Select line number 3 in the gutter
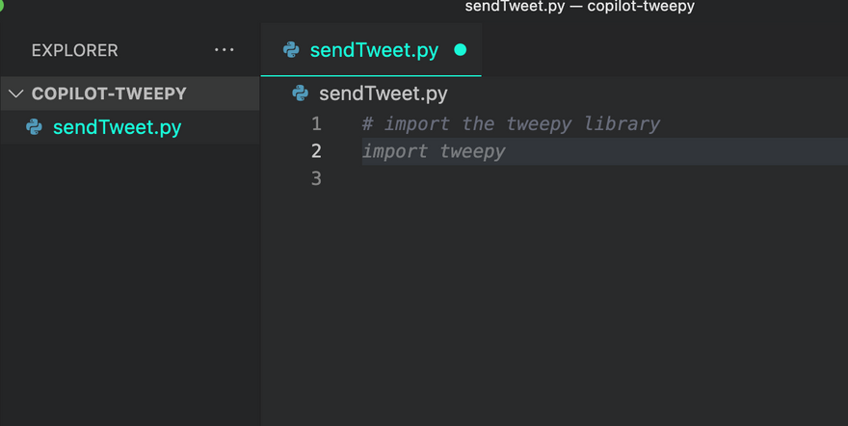Image resolution: width=848 pixels, height=426 pixels. 316,178
